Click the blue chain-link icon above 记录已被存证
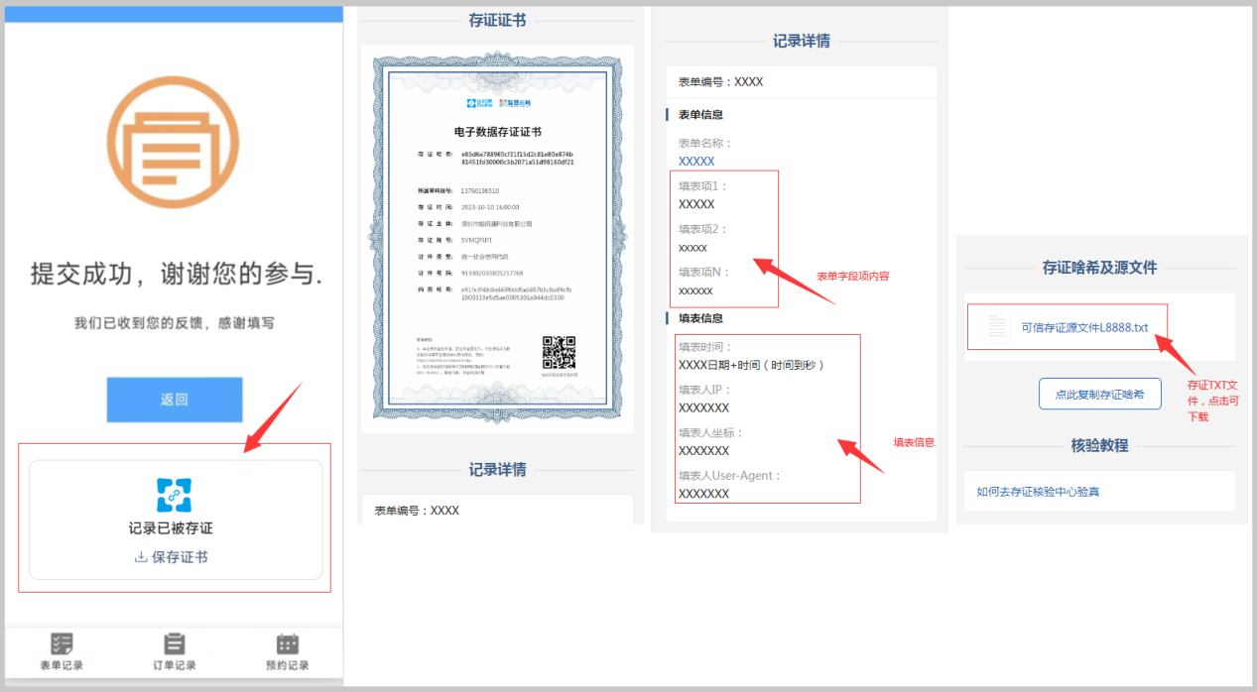Image resolution: width=1257 pixels, height=692 pixels. 174,495
